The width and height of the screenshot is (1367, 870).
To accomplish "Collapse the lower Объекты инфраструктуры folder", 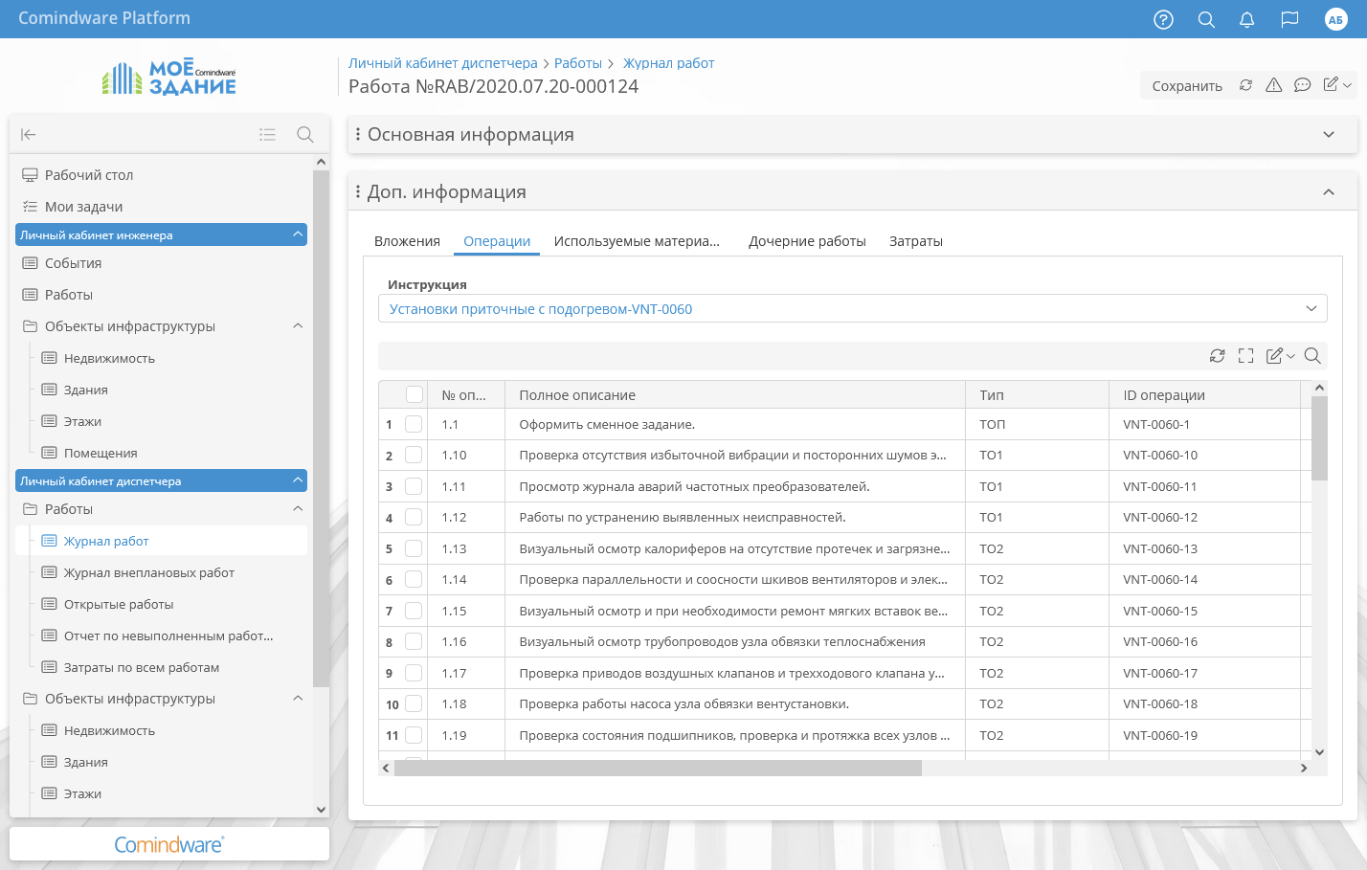I will pyautogui.click(x=298, y=699).
